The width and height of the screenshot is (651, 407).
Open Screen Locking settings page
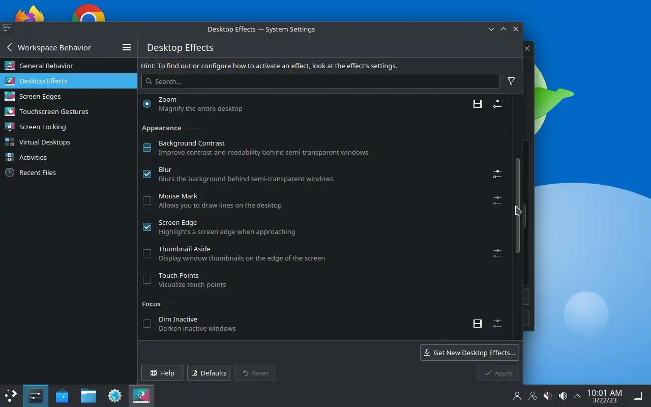point(69,127)
